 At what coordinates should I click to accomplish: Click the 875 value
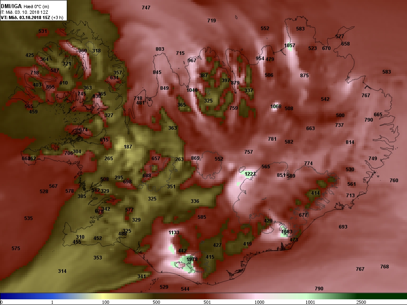304,76
